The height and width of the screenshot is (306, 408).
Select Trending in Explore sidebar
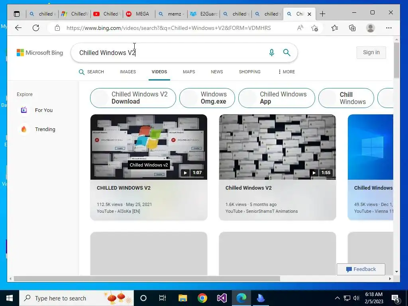click(x=37, y=129)
